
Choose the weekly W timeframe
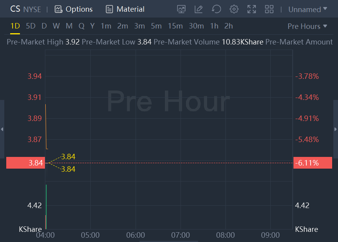pos(56,26)
